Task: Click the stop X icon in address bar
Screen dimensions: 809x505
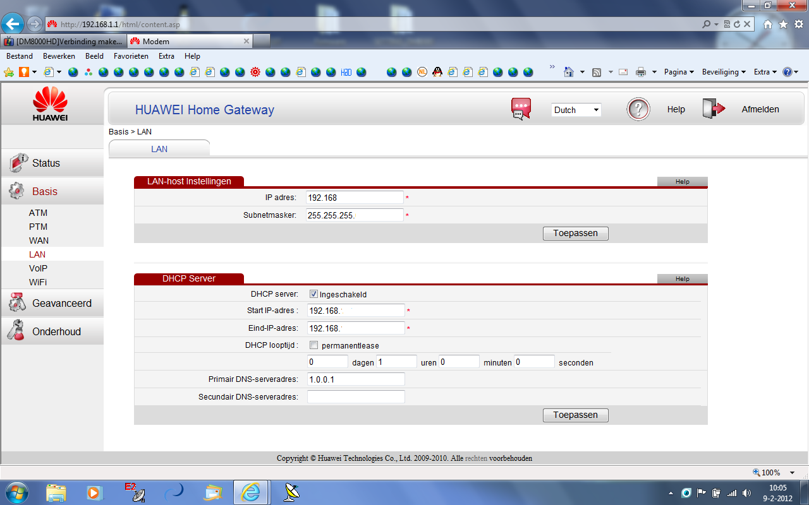Action: point(747,24)
